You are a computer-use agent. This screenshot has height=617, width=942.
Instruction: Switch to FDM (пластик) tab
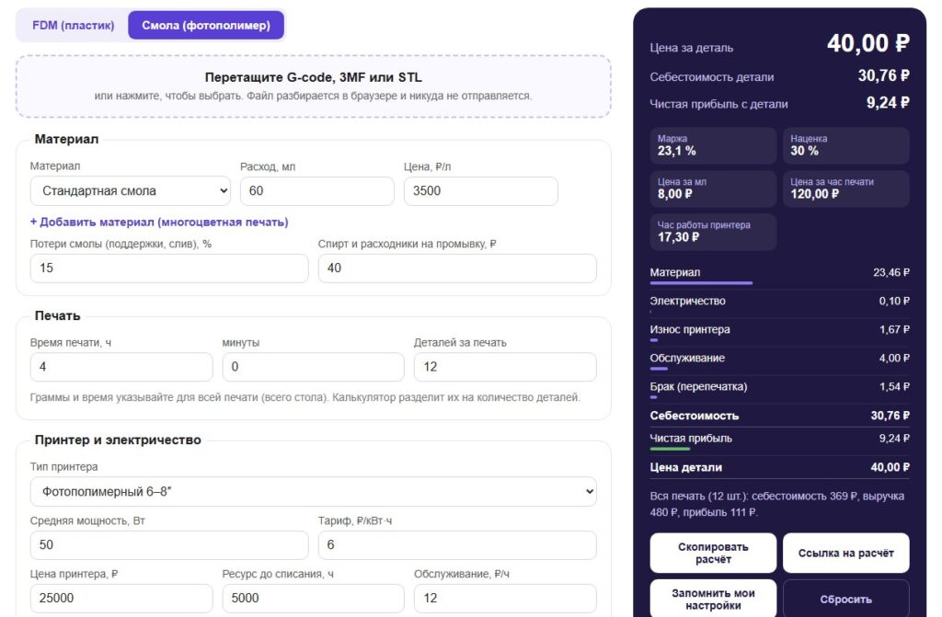click(x=73, y=25)
